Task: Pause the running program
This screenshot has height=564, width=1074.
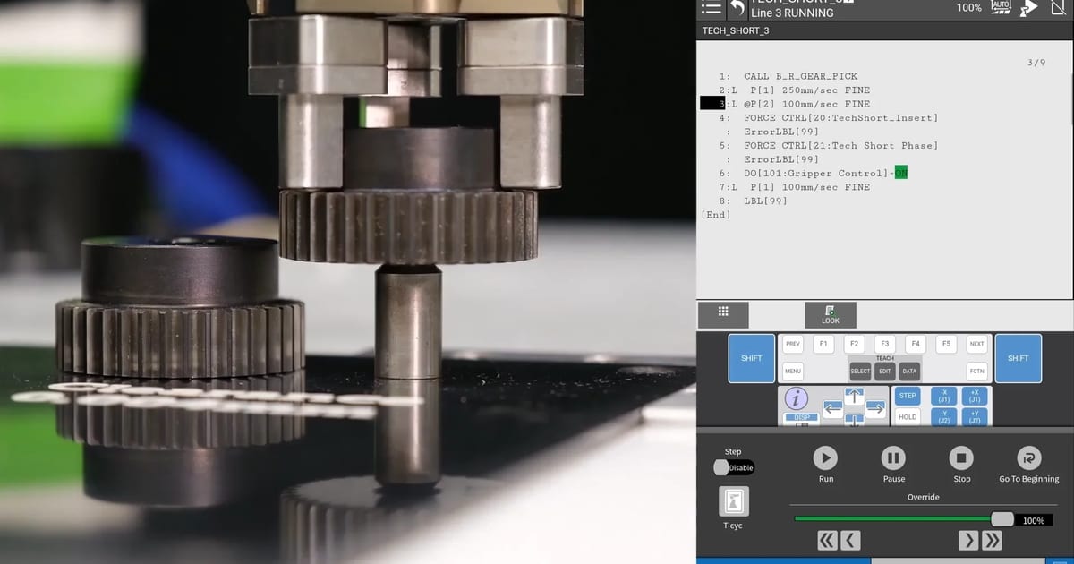Action: [x=893, y=458]
